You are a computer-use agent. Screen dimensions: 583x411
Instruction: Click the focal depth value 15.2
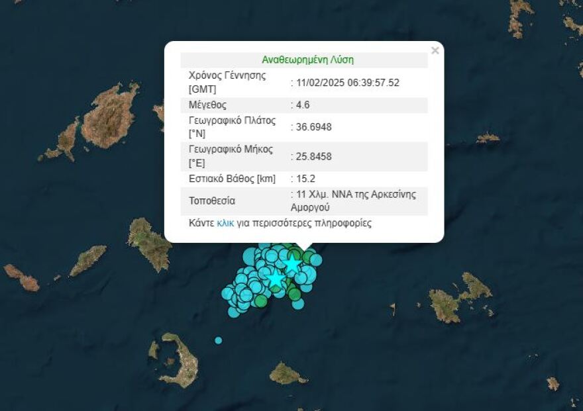coord(305,179)
